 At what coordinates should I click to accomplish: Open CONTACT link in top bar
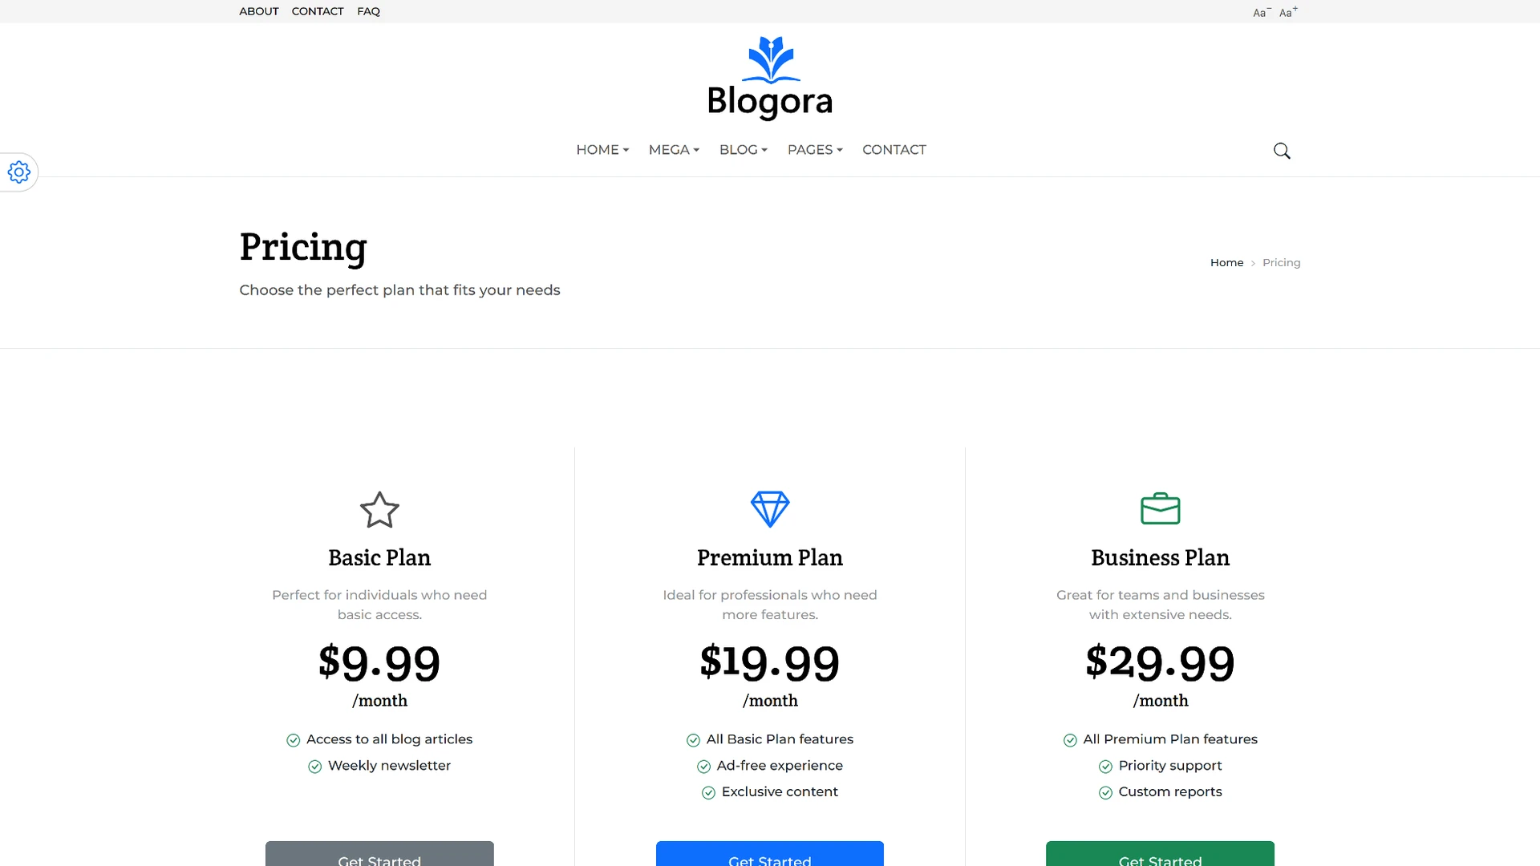pyautogui.click(x=318, y=11)
